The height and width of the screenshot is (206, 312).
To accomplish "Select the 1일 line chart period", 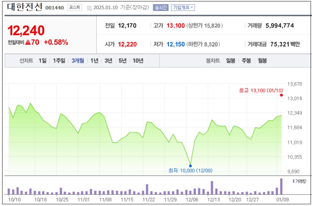I will [43, 61].
